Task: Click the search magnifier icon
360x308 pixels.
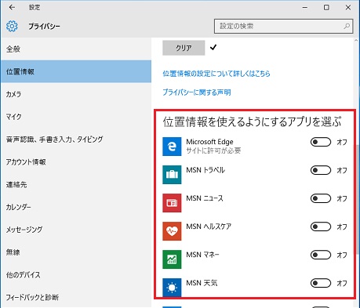Action: click(347, 26)
